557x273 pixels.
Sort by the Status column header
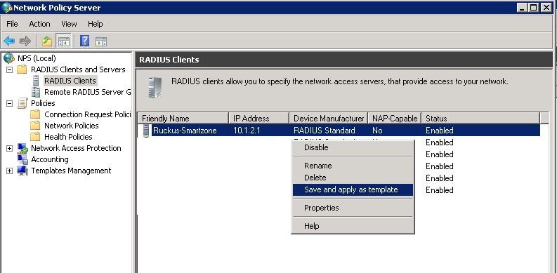pyautogui.click(x=480, y=118)
